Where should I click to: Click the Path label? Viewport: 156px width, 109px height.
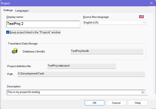[x=10, y=74]
